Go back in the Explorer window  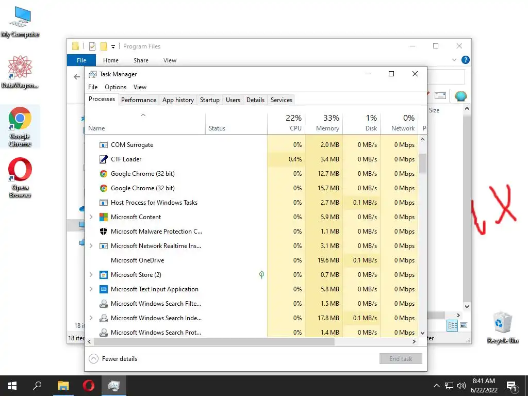pyautogui.click(x=77, y=77)
